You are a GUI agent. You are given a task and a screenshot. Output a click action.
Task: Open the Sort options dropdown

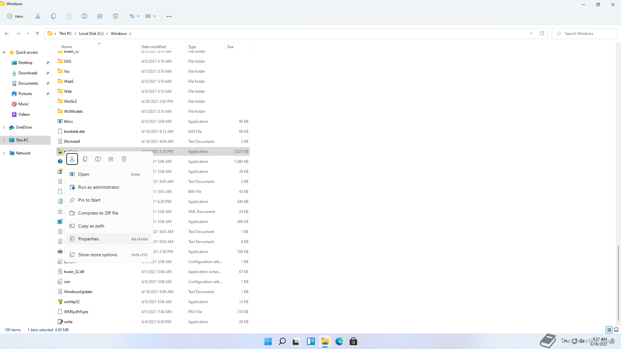click(x=134, y=16)
